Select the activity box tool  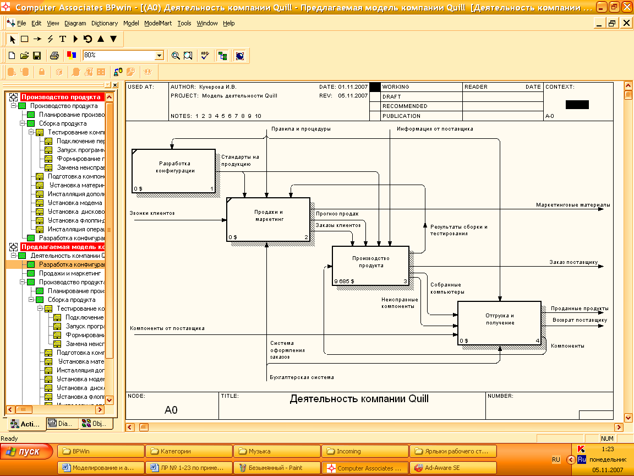[x=25, y=39]
